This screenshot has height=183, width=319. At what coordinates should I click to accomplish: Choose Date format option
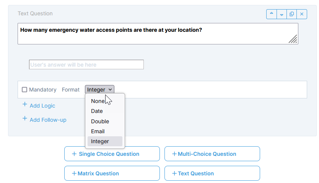97,111
